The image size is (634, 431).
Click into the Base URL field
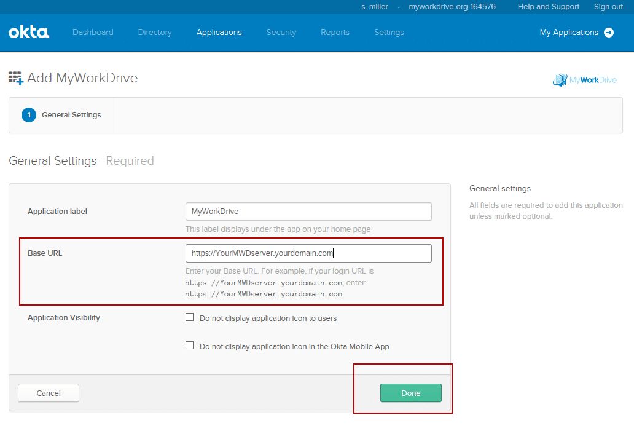pyautogui.click(x=308, y=253)
